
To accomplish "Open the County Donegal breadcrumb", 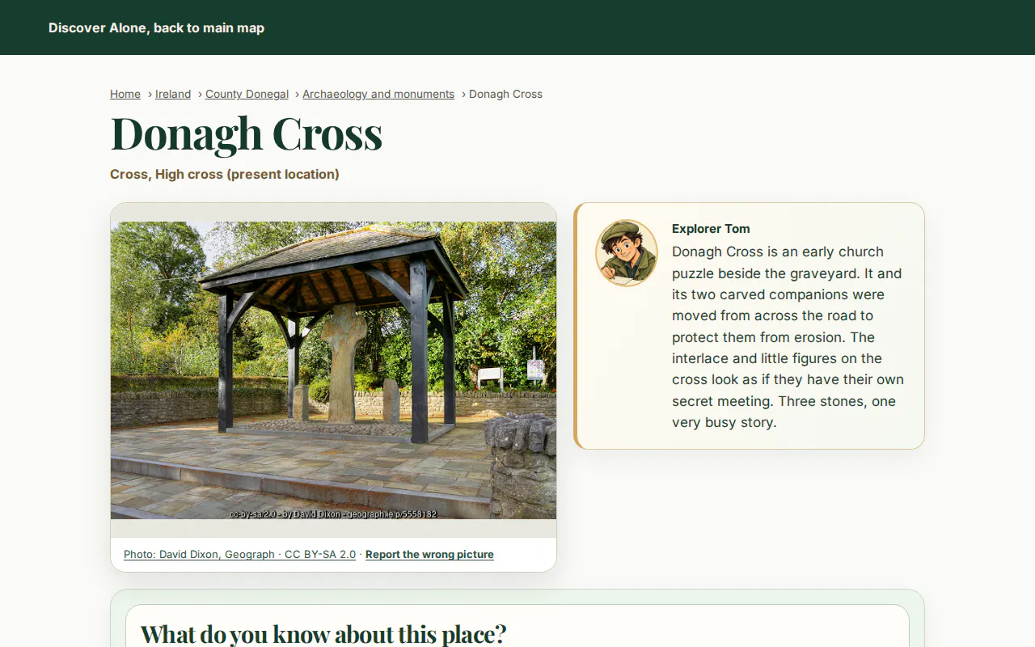I will click(x=247, y=94).
